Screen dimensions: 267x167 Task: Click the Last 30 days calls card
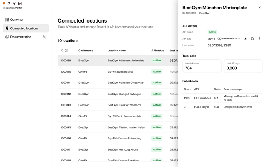point(243,66)
